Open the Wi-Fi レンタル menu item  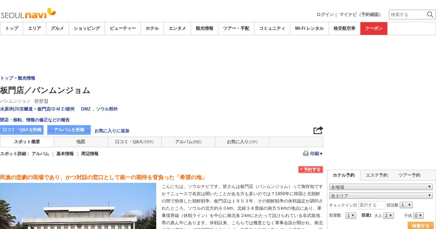coord(309,28)
